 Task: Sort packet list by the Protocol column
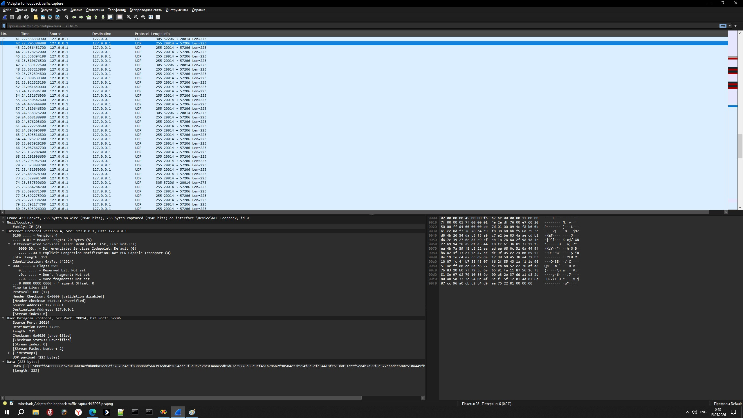point(142,34)
